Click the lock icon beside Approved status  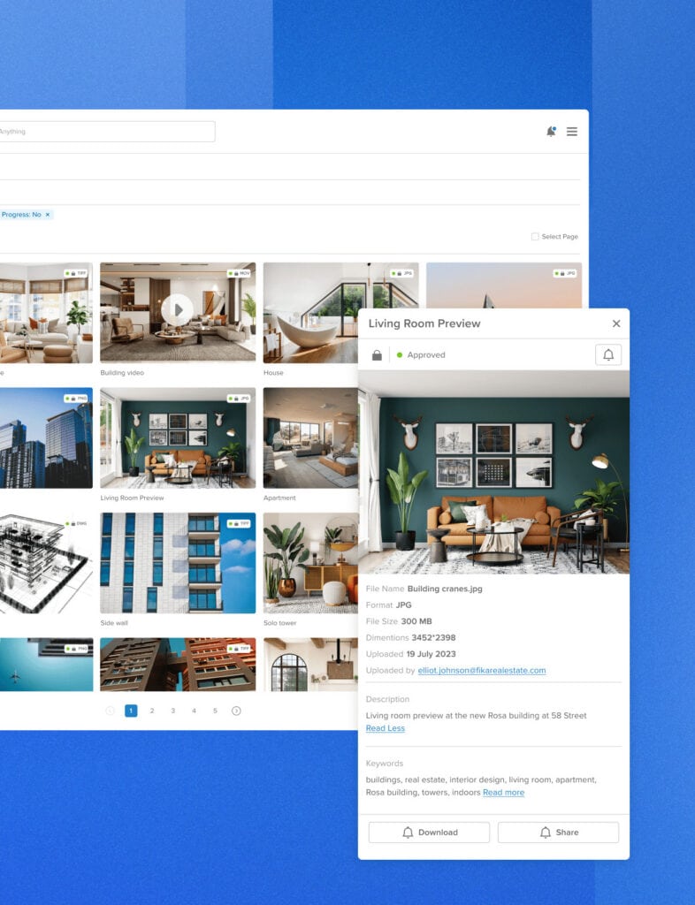click(377, 355)
